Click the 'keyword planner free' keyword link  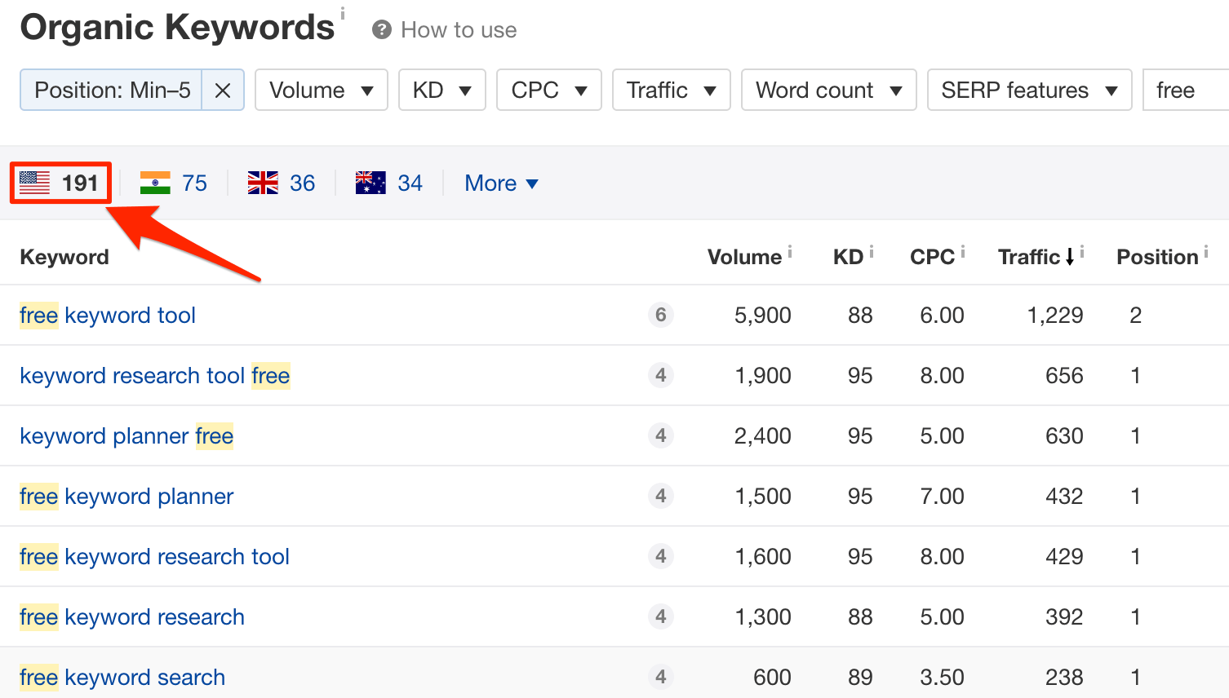(126, 436)
